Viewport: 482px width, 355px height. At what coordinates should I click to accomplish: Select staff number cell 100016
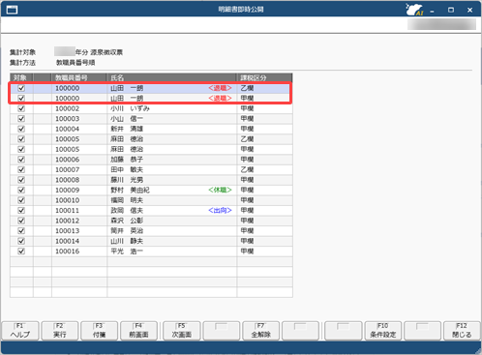pyautogui.click(x=79, y=251)
